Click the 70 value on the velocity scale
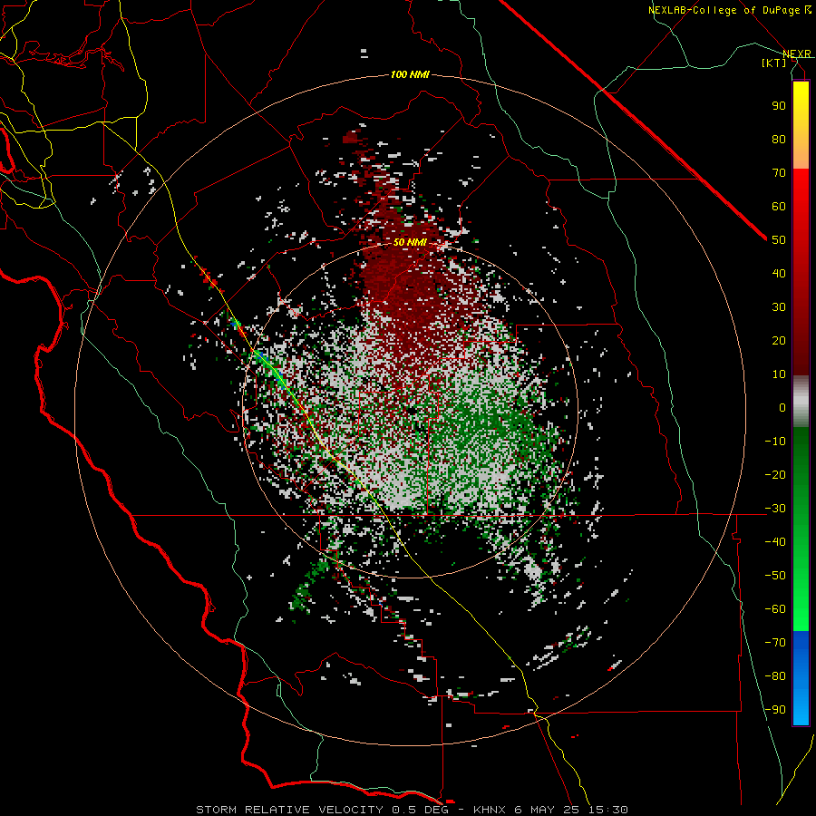 pyautogui.click(x=779, y=173)
